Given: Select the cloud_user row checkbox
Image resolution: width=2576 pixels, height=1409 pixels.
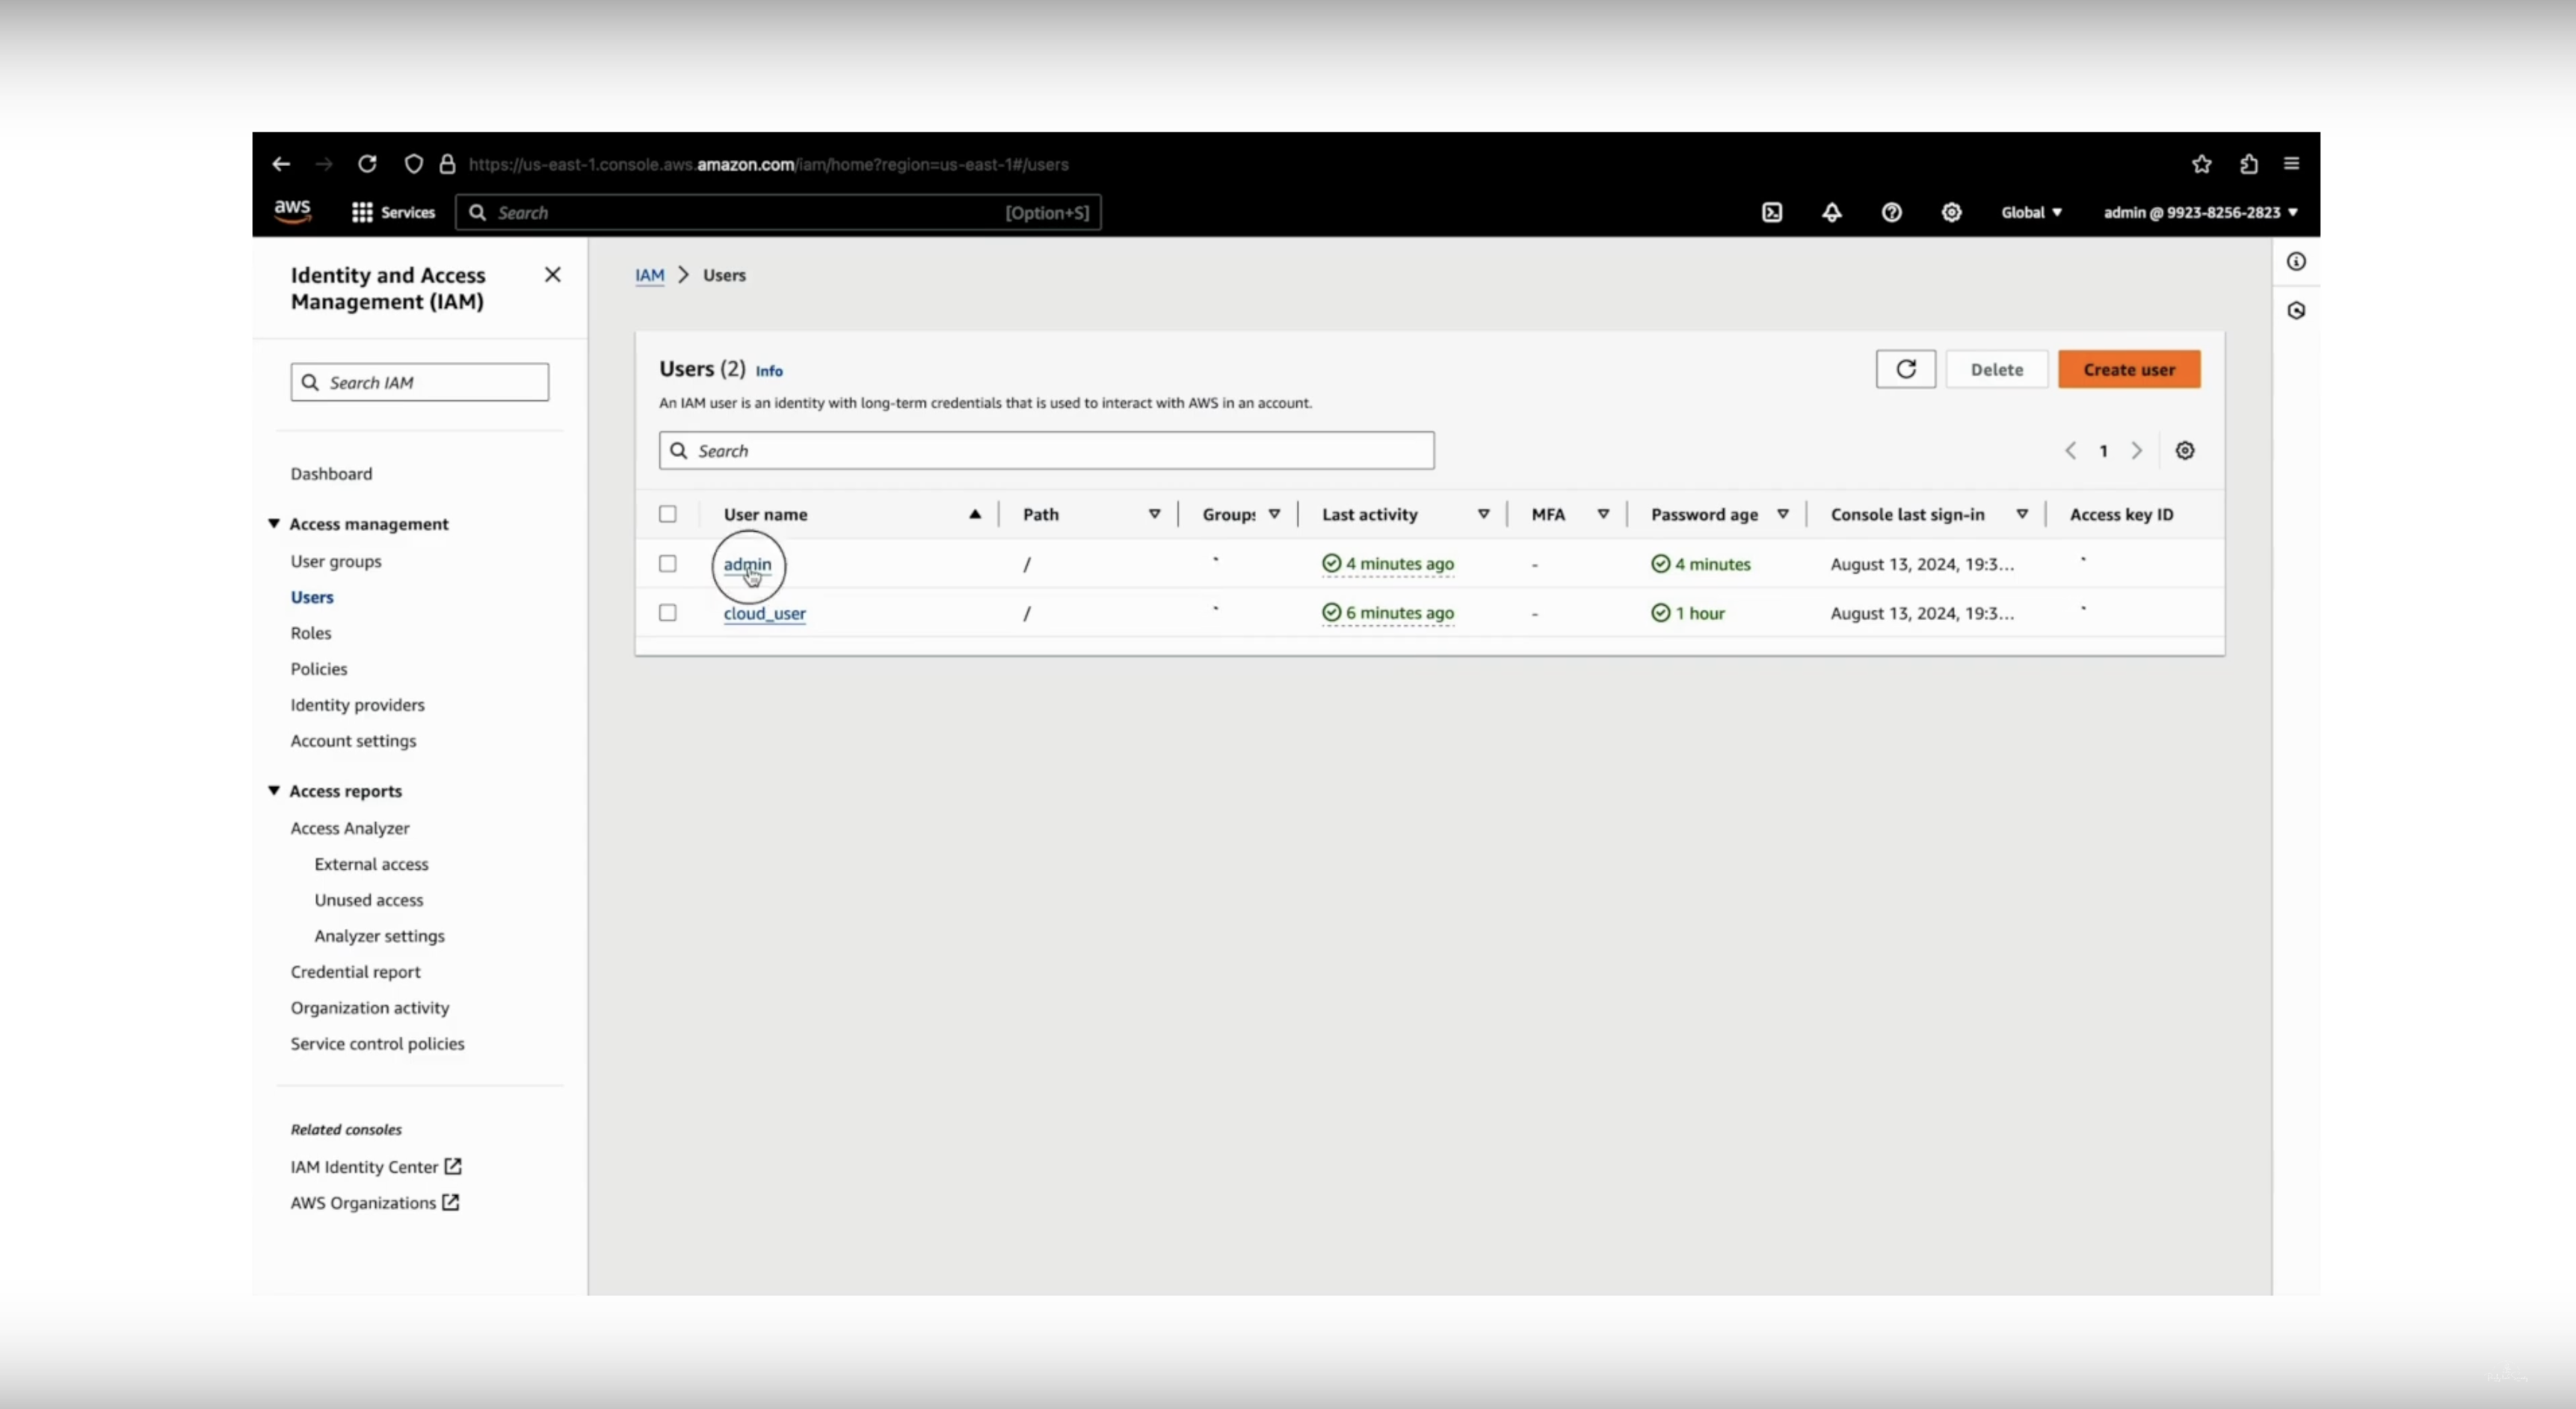Looking at the screenshot, I should click(x=668, y=613).
